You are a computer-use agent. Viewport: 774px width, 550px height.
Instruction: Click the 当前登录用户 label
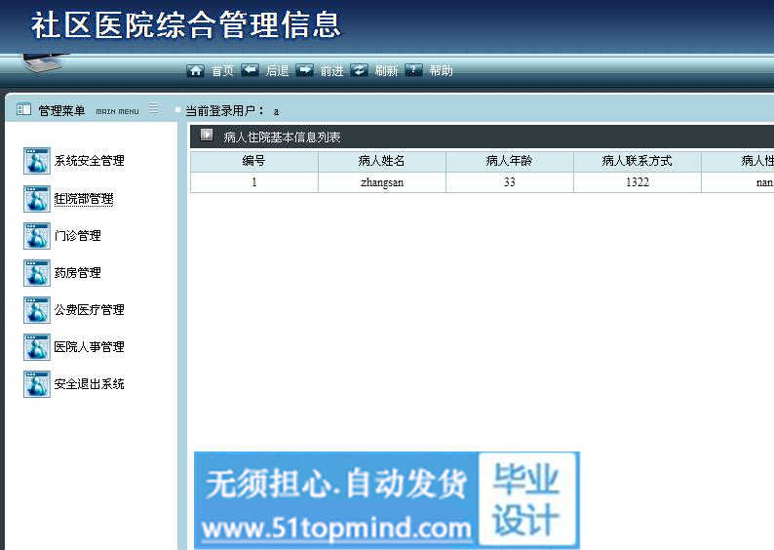pos(224,110)
